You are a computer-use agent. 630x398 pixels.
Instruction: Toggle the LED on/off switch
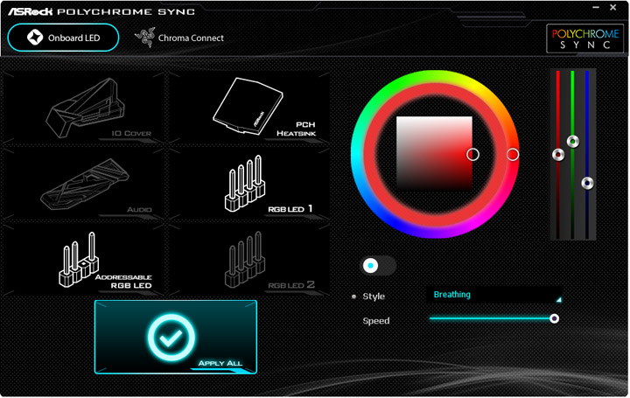point(378,265)
